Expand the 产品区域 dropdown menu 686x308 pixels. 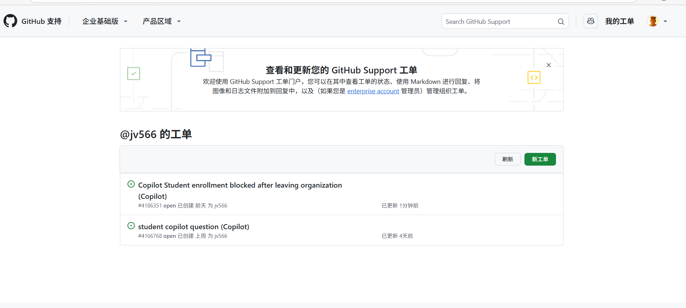click(x=162, y=21)
